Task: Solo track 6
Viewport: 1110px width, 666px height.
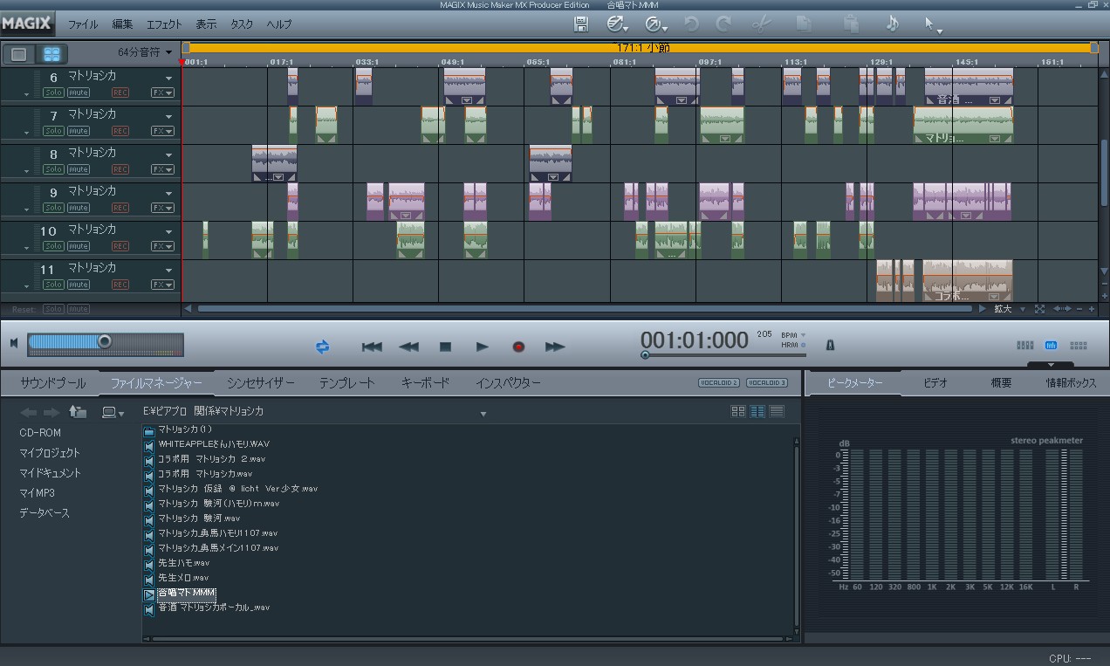Action: point(53,93)
